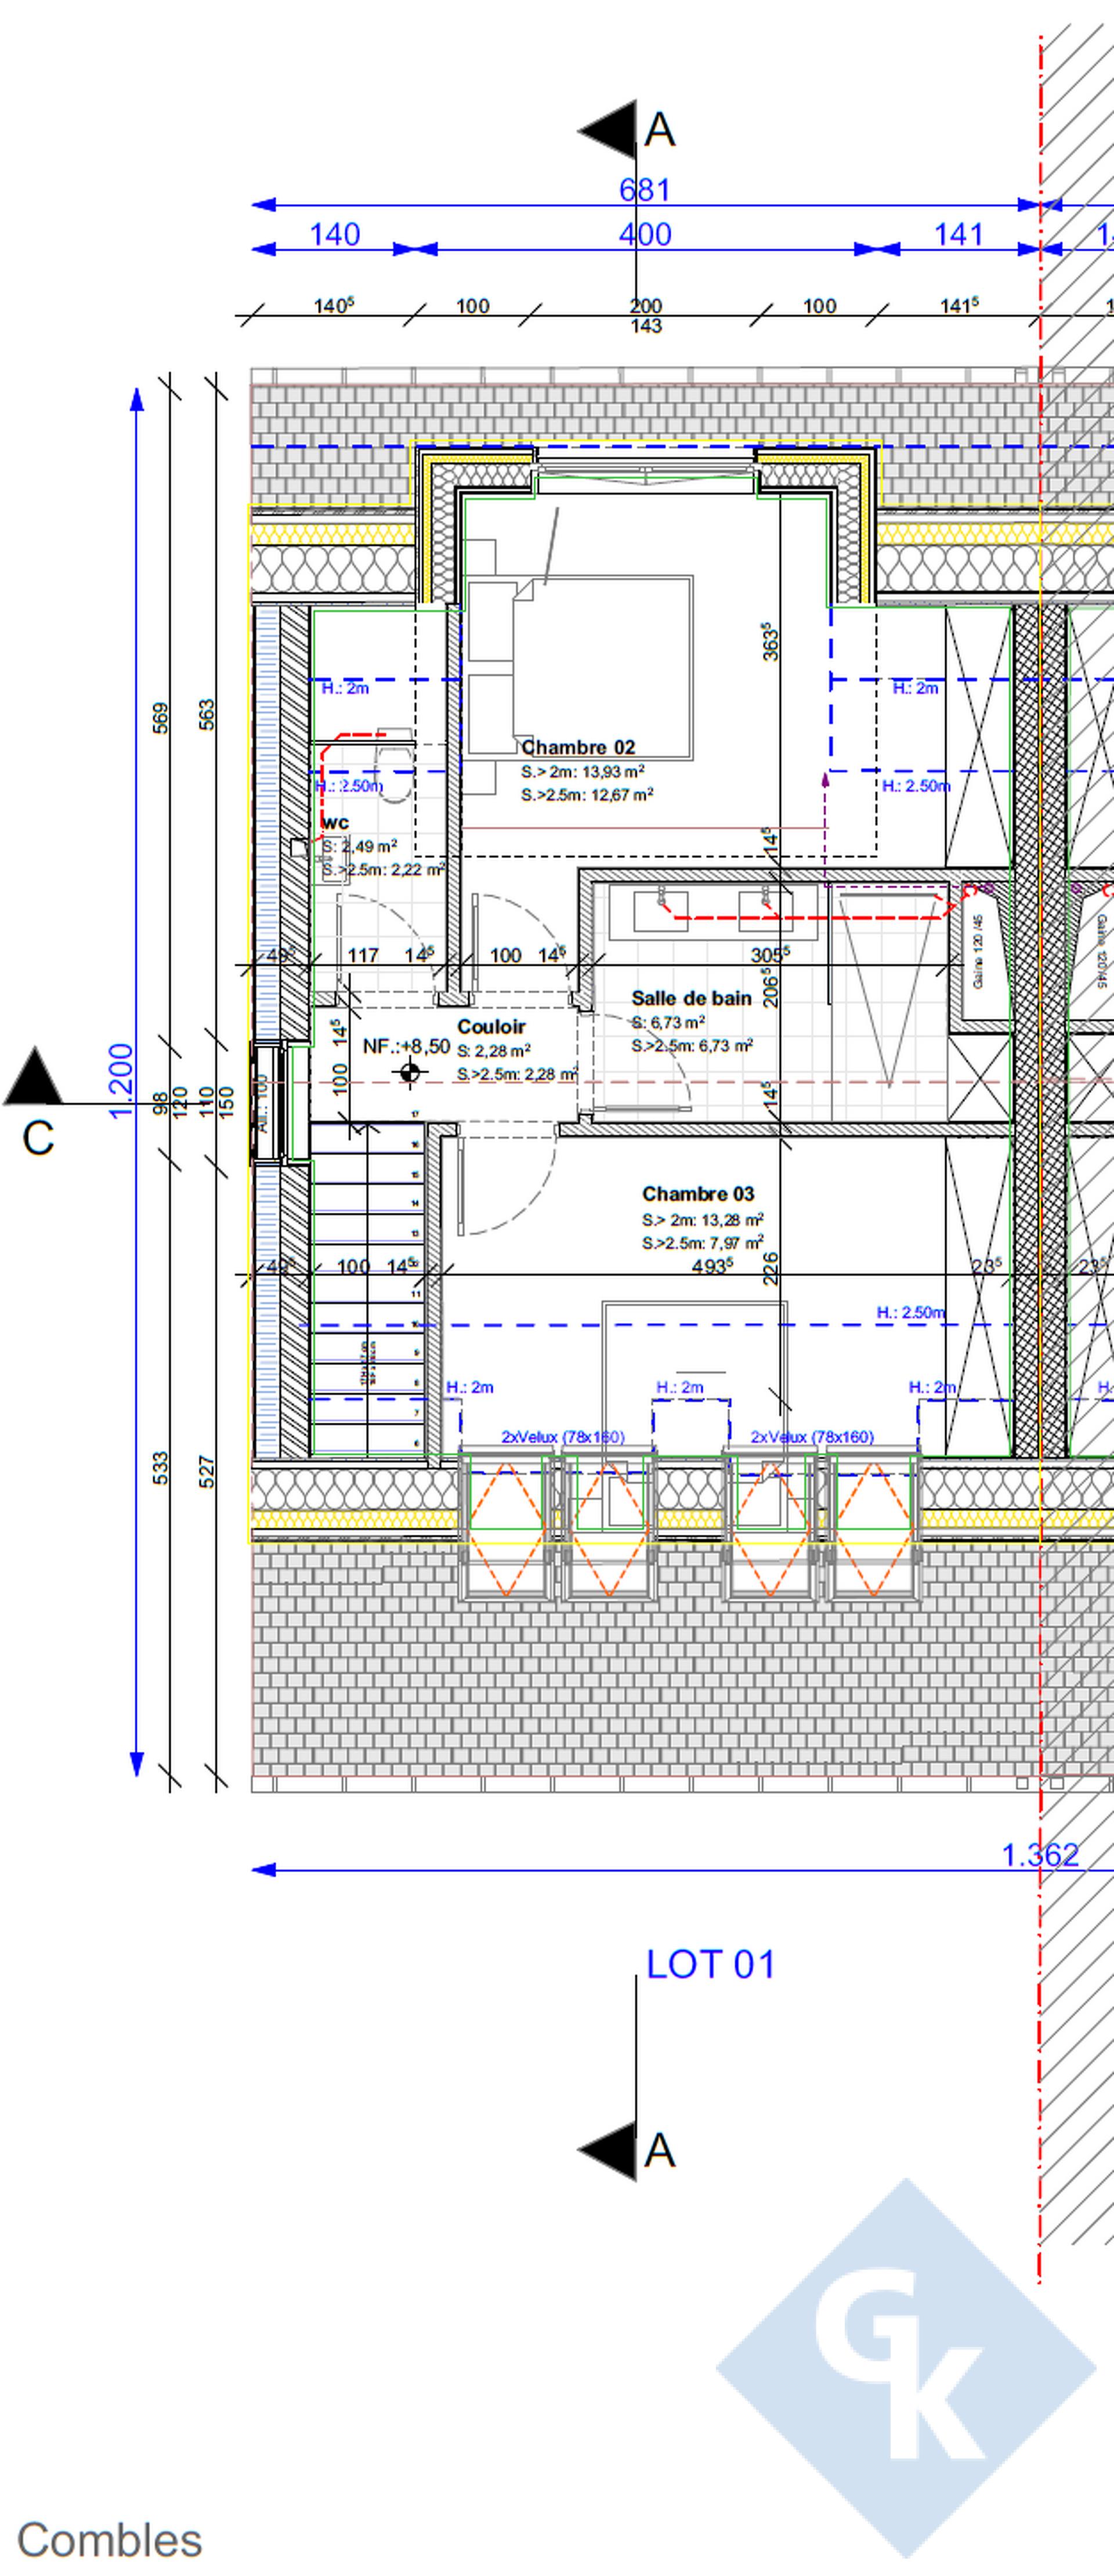The height and width of the screenshot is (2576, 1114).
Task: Click the vertical 1.200 dimension text
Action: click(121, 1081)
